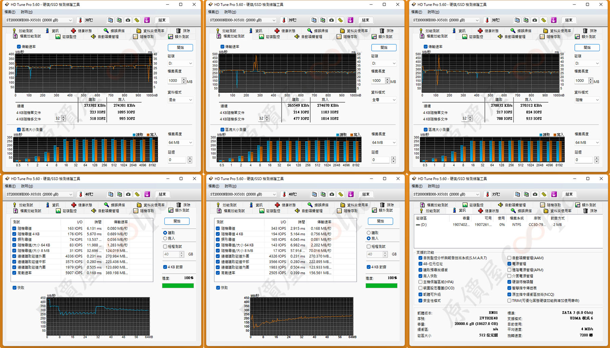Select the 讀取 radio button in the bottom-middle window
This screenshot has width=610, height=348.
coord(369,233)
